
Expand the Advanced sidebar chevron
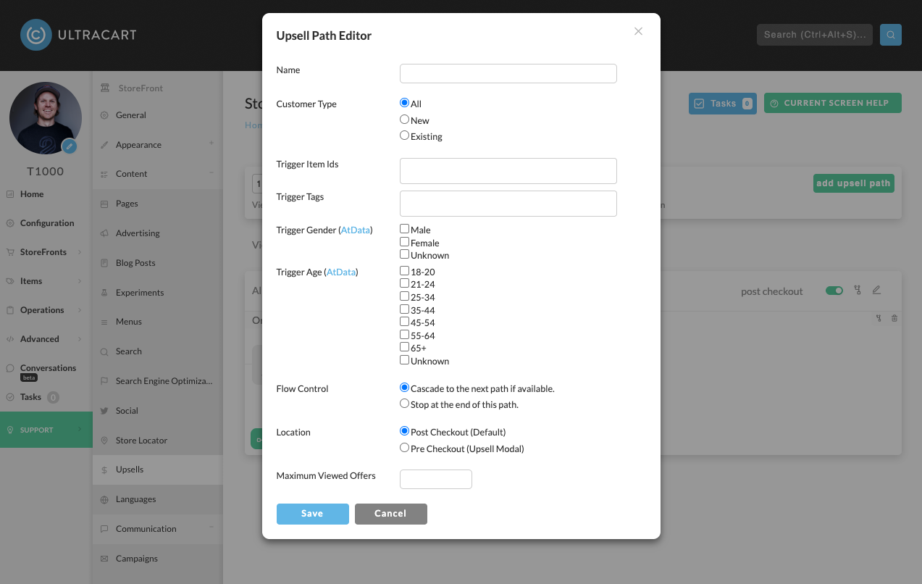80,339
